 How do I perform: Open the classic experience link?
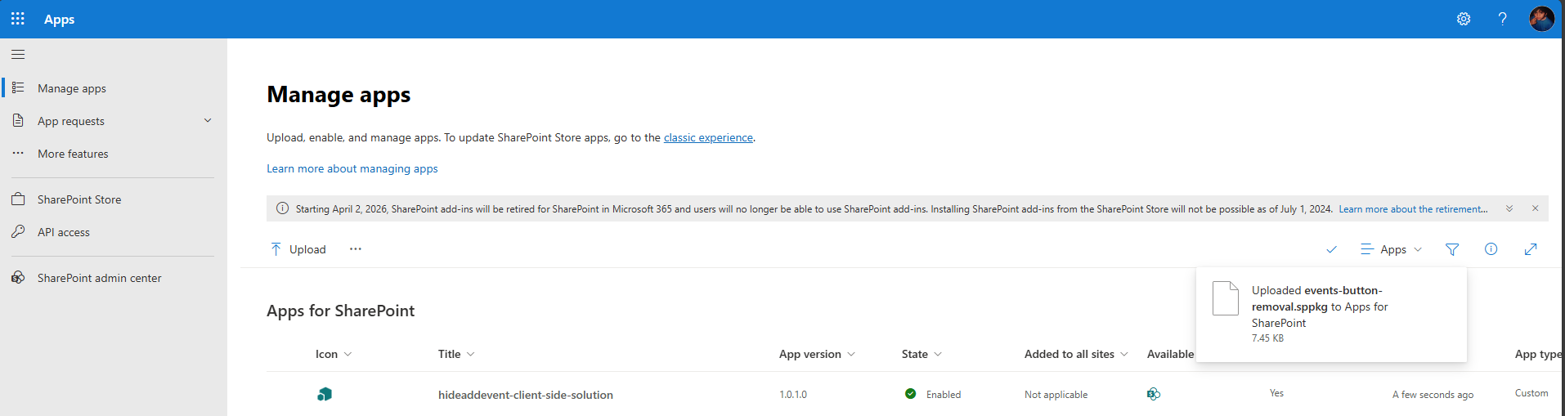point(708,137)
